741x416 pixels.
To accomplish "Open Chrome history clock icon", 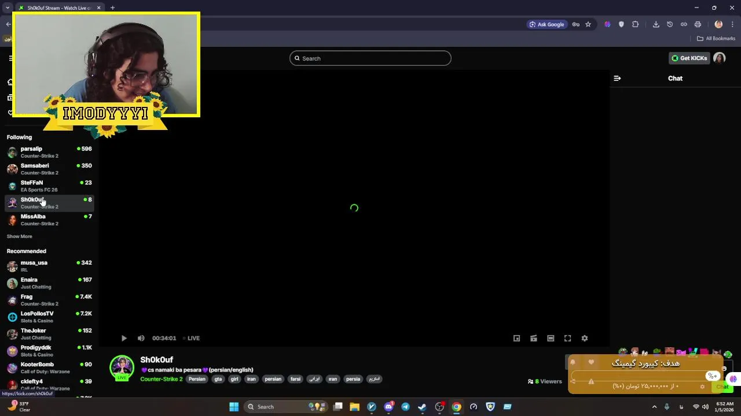I will click(670, 24).
